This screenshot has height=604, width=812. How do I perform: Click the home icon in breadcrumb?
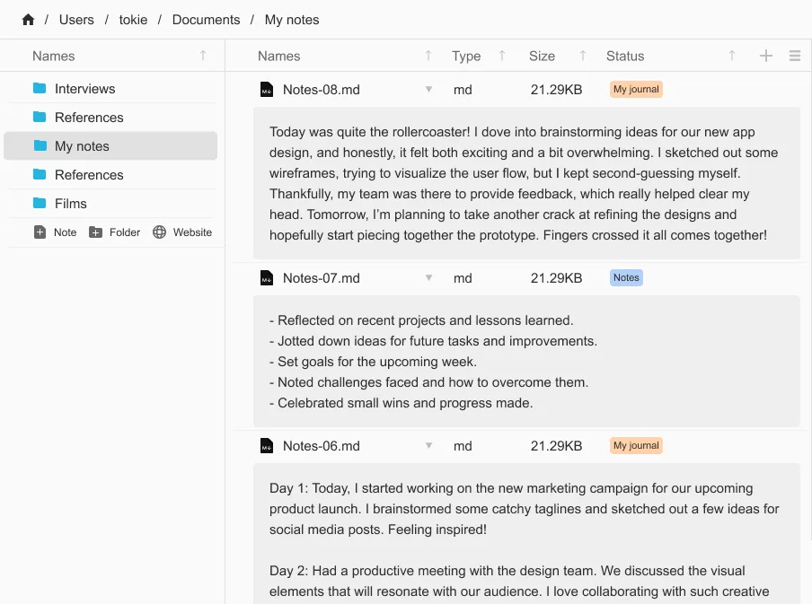pos(28,20)
